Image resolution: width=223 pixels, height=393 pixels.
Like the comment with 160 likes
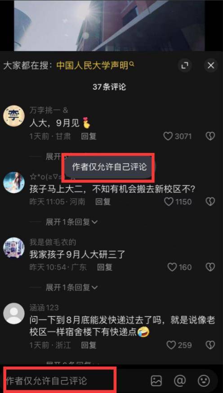click(x=172, y=267)
